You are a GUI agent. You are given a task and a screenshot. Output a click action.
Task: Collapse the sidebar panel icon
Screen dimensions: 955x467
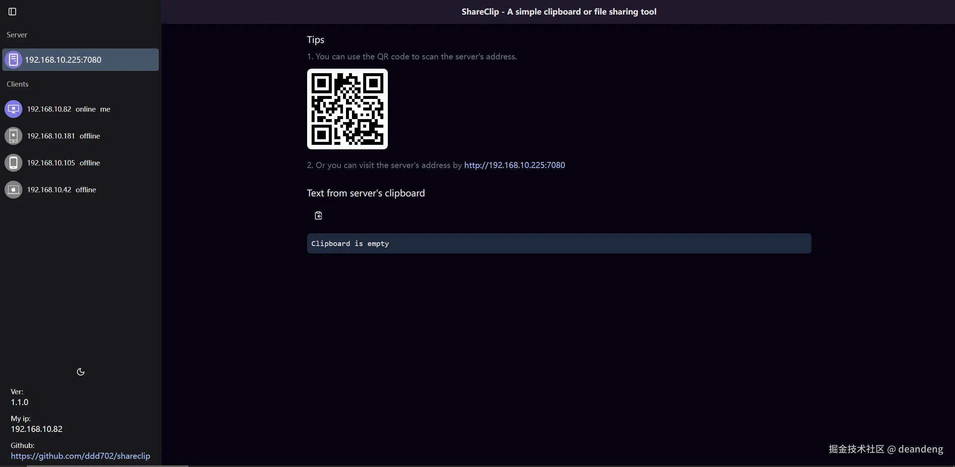(x=12, y=12)
